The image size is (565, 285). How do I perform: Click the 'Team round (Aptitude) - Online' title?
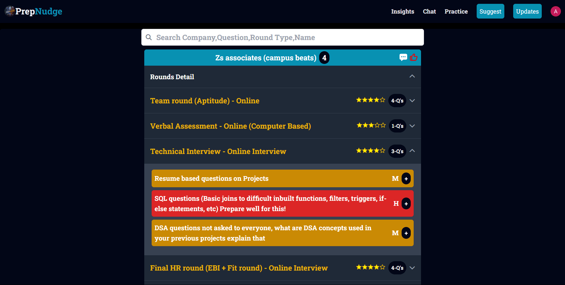[205, 101]
